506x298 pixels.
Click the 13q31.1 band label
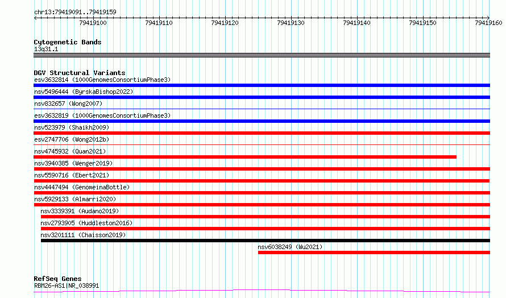(x=46, y=49)
